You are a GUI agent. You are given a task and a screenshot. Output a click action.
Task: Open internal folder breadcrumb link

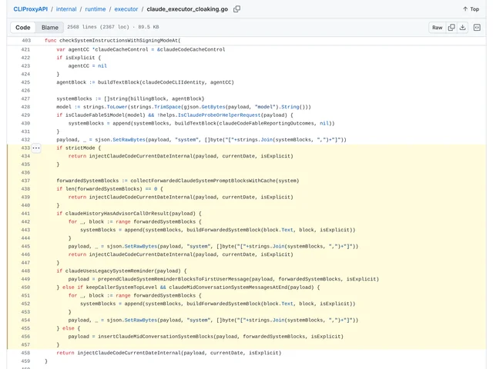point(66,9)
